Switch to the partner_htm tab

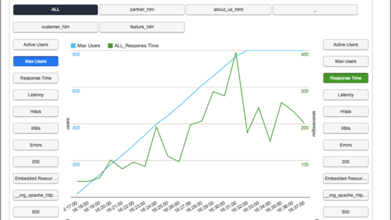tap(142, 10)
